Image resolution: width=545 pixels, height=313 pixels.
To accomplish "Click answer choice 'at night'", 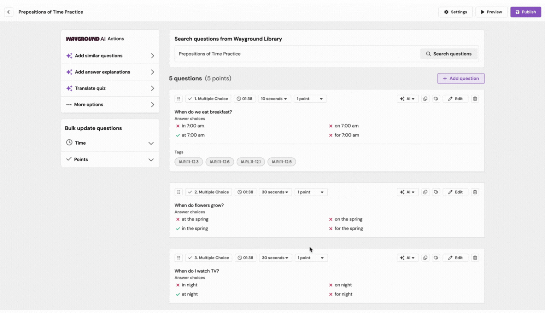I will 190,294.
